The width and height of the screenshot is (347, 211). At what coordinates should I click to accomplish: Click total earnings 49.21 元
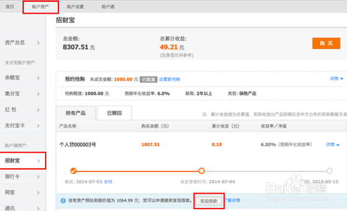point(172,47)
